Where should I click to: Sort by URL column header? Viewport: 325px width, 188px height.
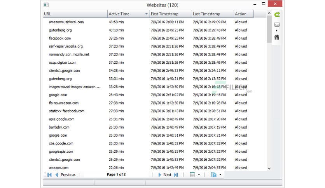[75, 14]
